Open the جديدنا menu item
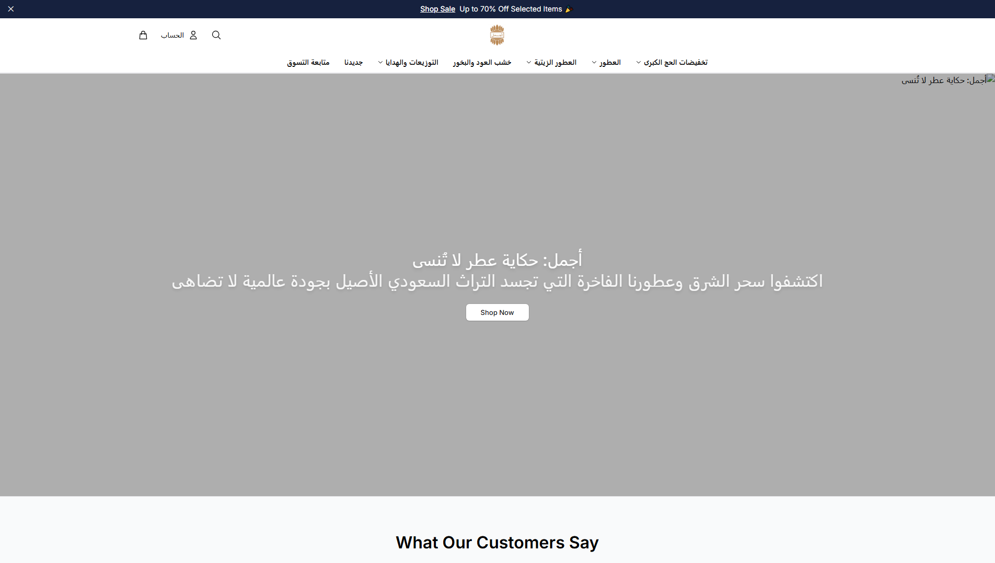This screenshot has height=563, width=995. coord(353,62)
